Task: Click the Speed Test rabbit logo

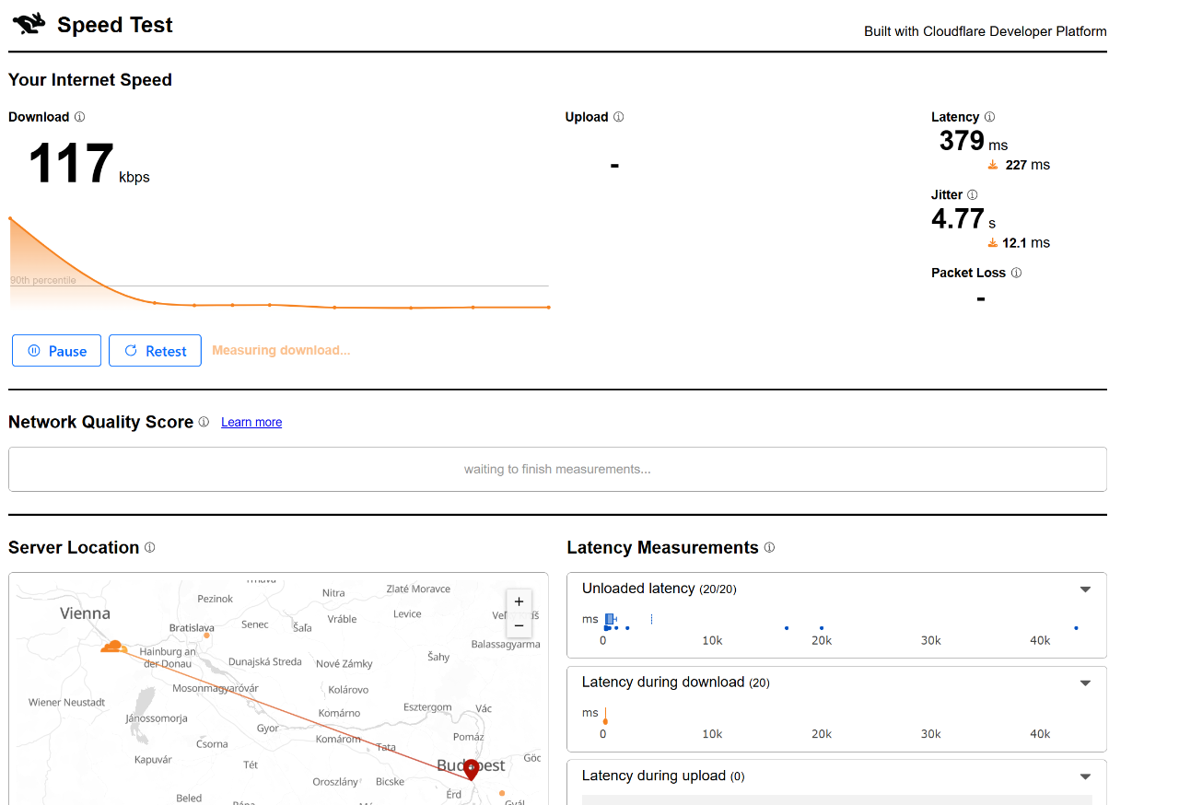Action: (29, 25)
